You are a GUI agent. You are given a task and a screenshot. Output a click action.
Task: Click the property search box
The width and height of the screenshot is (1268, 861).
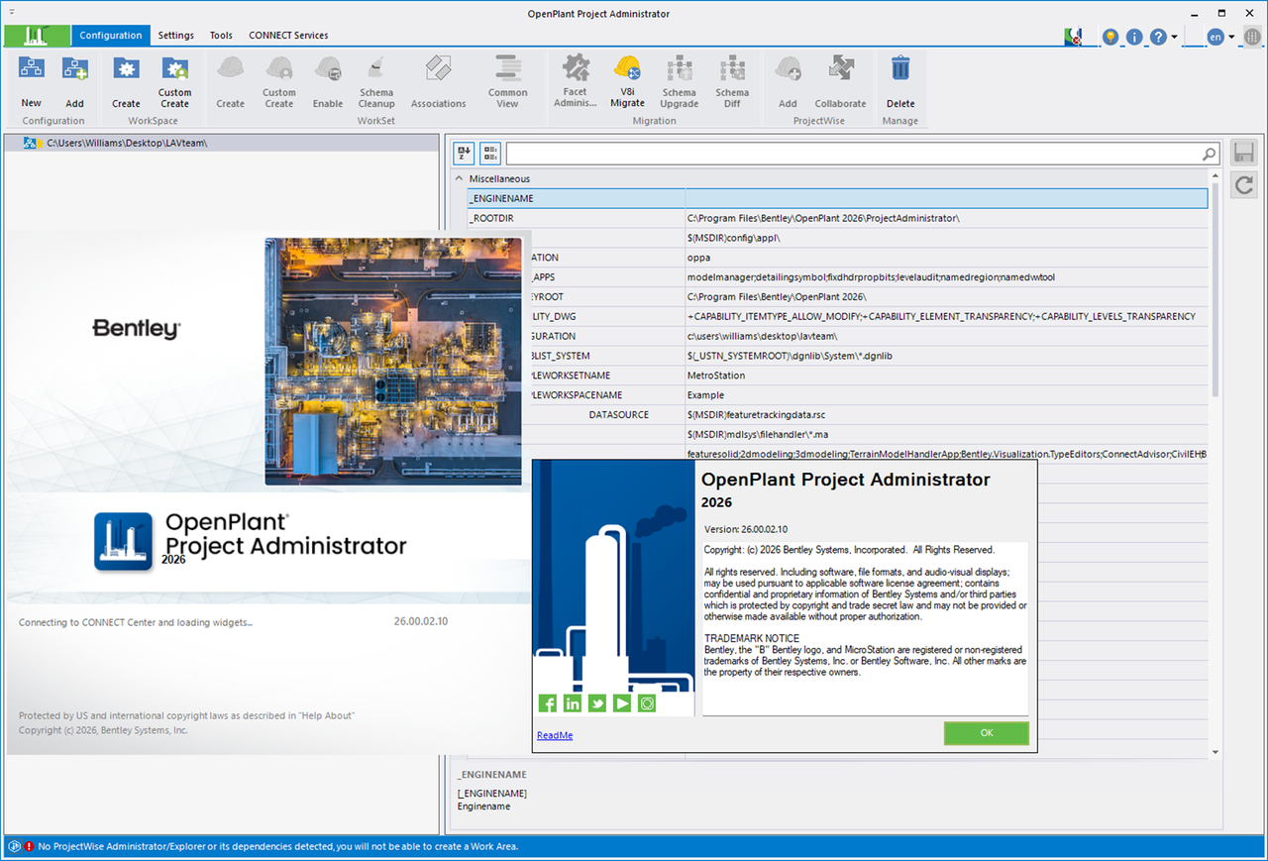point(863,154)
